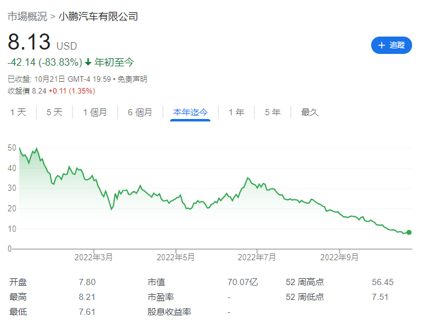The height and width of the screenshot is (321, 432).
Task: Switch to the 1 個月 tab
Action: pos(95,112)
